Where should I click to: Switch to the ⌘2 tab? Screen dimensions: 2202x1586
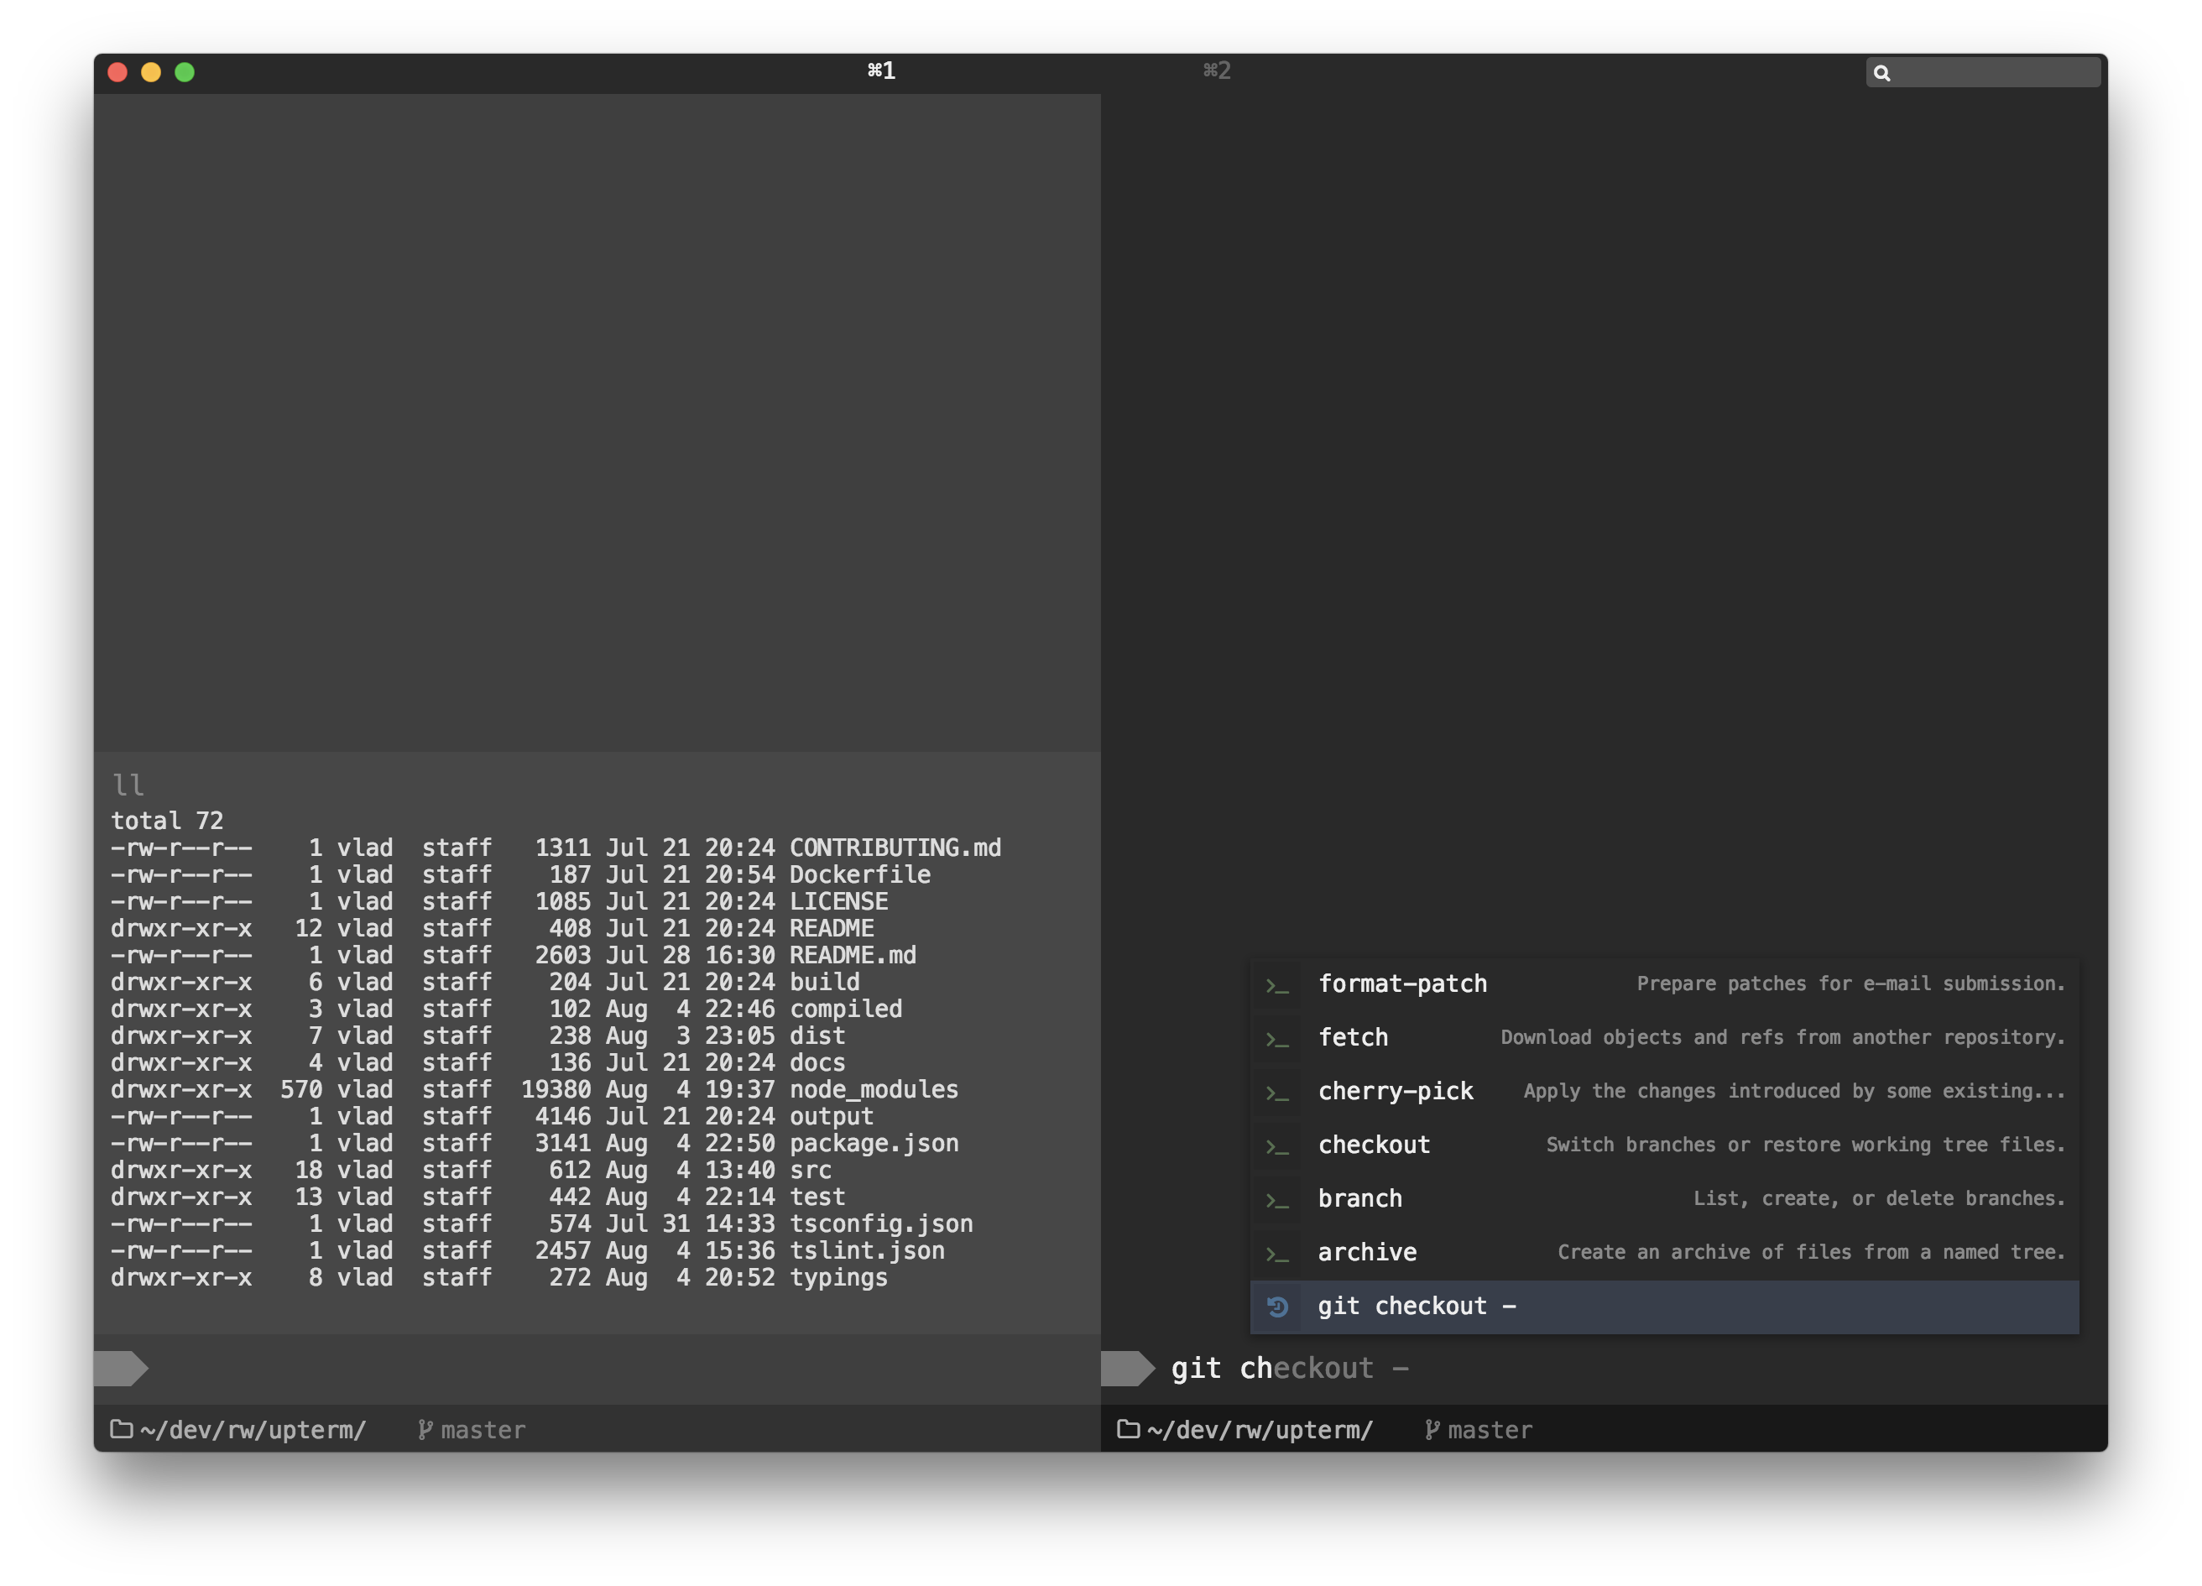click(x=1217, y=70)
